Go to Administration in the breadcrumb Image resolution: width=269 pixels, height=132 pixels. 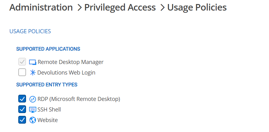point(41,7)
